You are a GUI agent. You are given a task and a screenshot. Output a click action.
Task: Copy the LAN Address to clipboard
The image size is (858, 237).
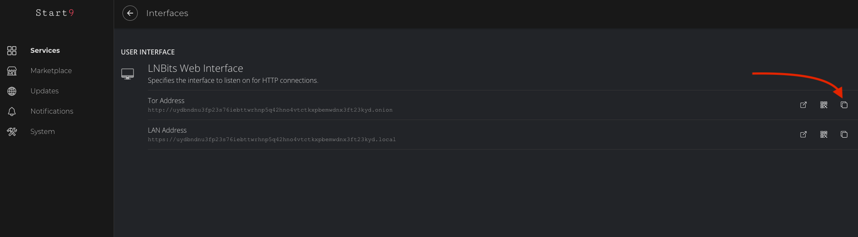coord(844,134)
